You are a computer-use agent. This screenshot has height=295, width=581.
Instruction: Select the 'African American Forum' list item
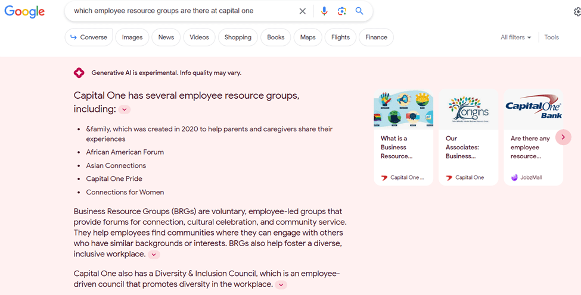[125, 152]
